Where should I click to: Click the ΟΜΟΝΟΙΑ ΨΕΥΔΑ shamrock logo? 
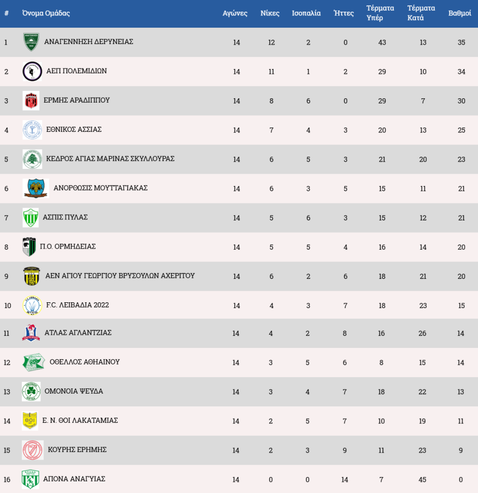pos(31,392)
